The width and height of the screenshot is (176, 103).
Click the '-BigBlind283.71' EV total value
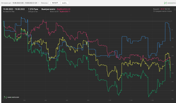click(65, 12)
